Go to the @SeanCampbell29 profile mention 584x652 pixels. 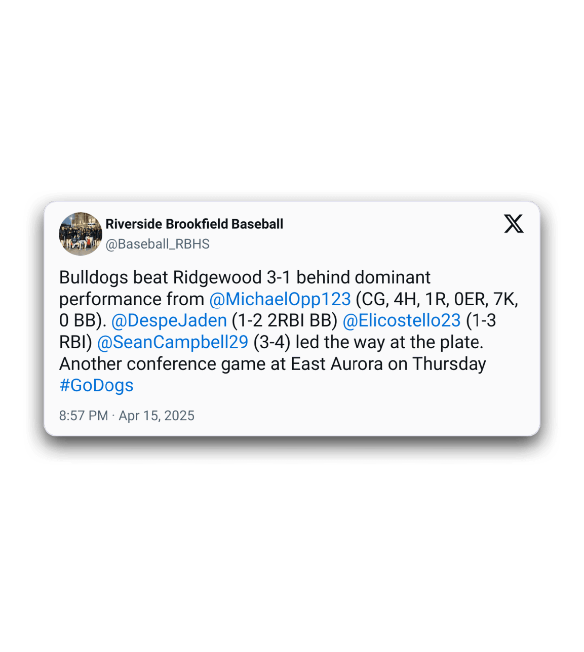173,342
